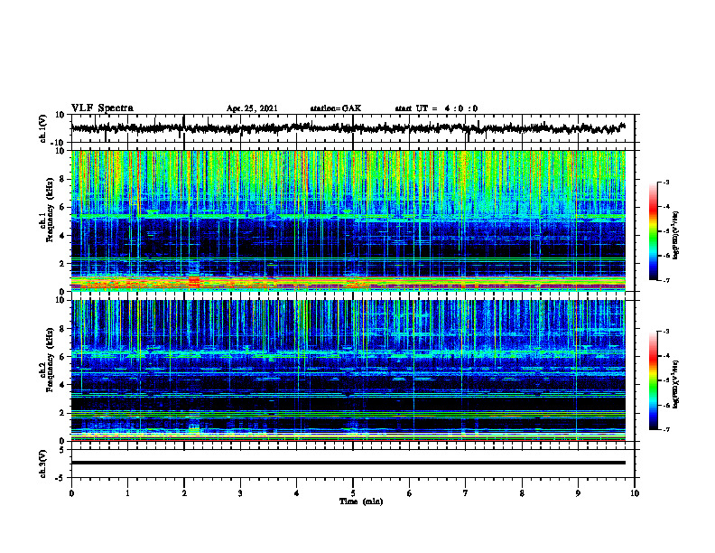Click the ch.1 spectrogram '6' kHz tick label
Viewport: 715px width, 553px height.
(x=62, y=207)
